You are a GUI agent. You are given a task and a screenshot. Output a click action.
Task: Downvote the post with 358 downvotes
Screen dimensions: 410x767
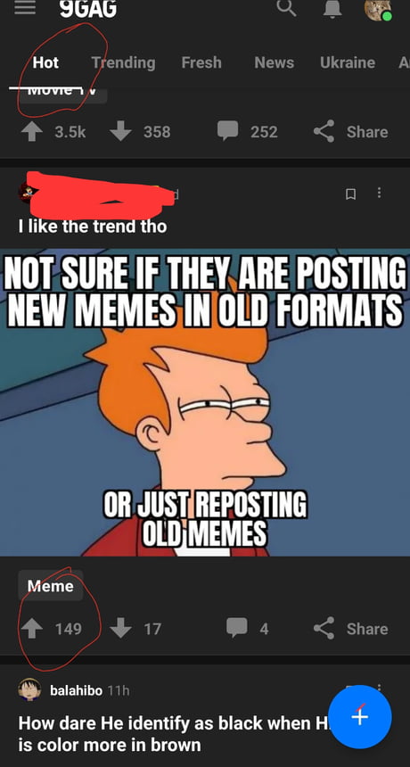(x=120, y=132)
